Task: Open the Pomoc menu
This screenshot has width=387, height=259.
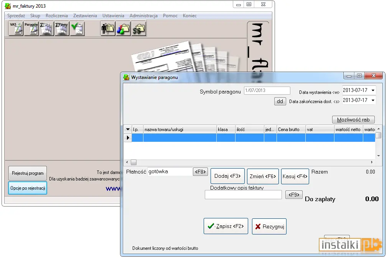Action: 170,16
